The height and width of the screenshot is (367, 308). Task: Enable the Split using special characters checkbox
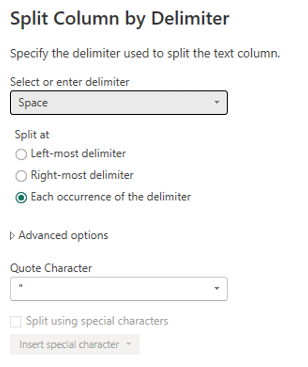(15, 321)
